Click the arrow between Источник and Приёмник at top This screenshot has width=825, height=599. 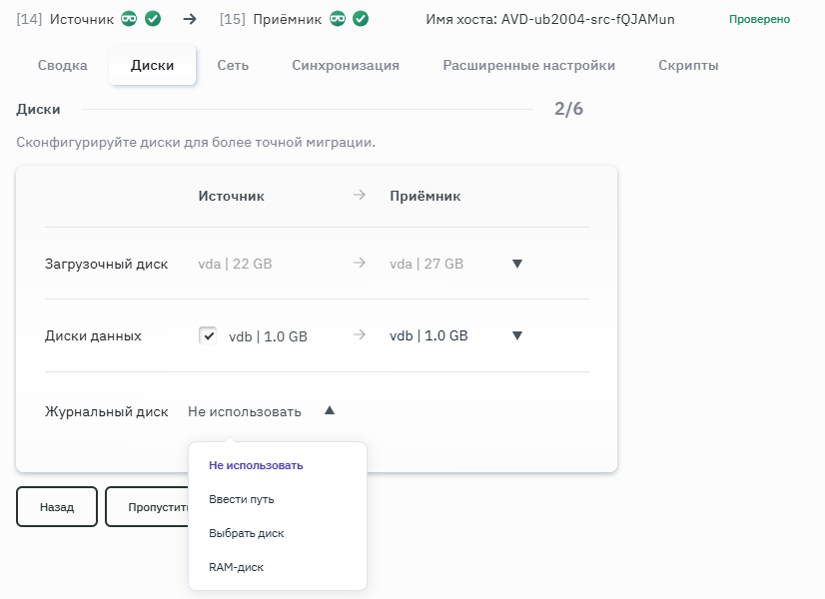[190, 18]
